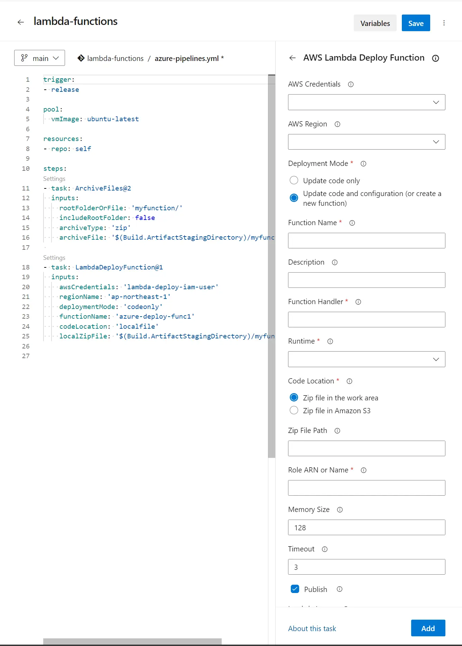Uncheck the Publish checkbox
The width and height of the screenshot is (462, 646).
295,589
